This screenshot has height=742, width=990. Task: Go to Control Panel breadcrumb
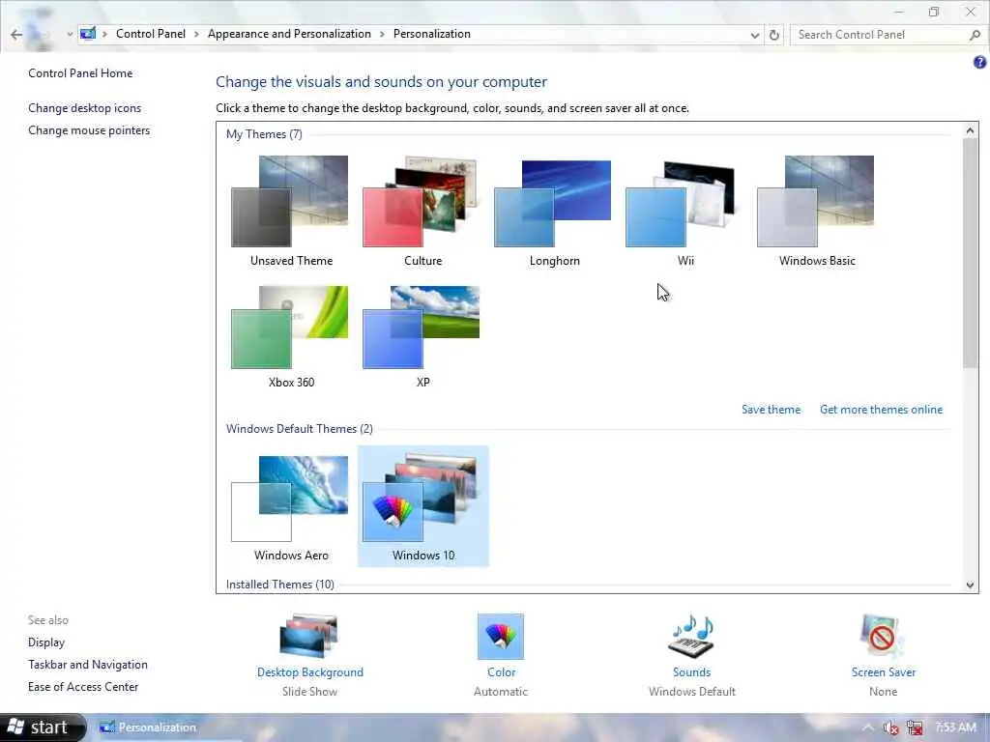click(x=151, y=34)
